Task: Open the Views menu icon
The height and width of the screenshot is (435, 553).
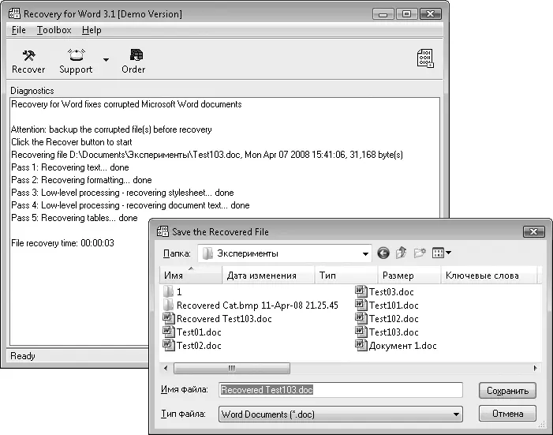Action: [x=442, y=253]
